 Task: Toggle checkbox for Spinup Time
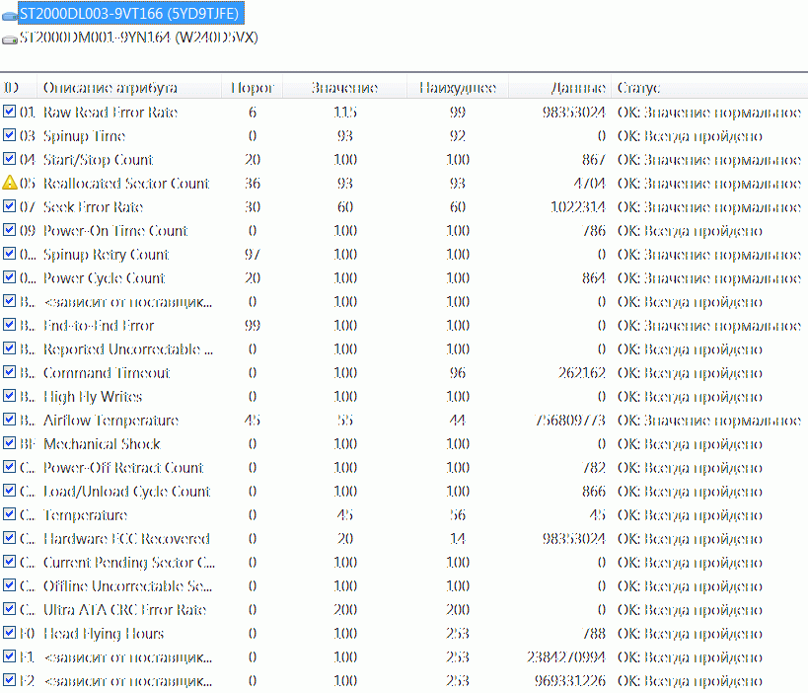coord(9,135)
